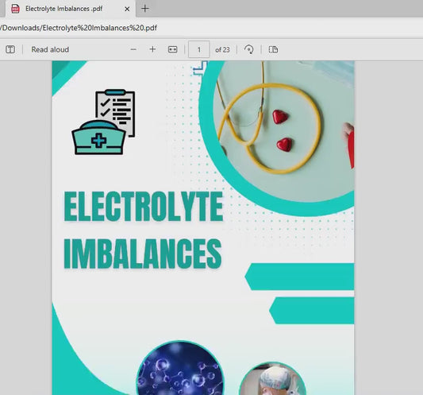This screenshot has height=395, width=423.
Task: Click the zoom out minus icon
Action: [x=133, y=49]
